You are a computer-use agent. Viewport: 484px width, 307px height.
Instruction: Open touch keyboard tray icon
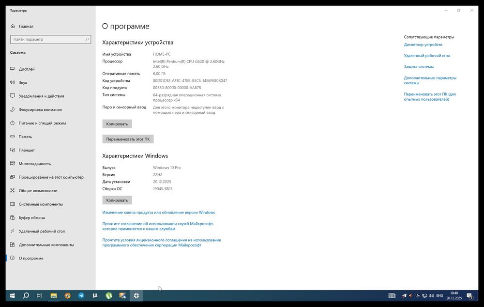pos(392,296)
